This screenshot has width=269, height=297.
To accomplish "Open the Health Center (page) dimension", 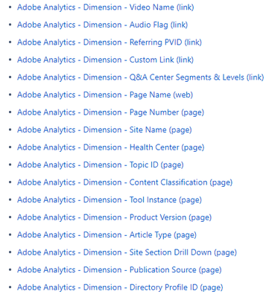I will (x=110, y=147).
